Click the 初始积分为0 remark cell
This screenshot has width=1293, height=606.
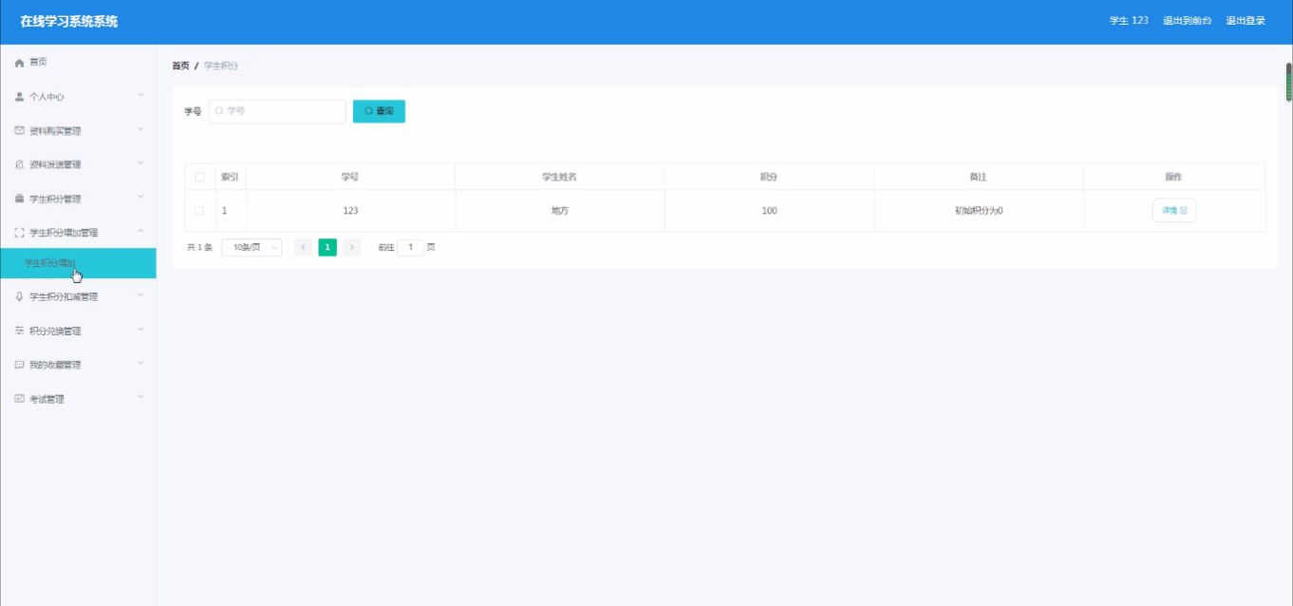click(x=979, y=211)
